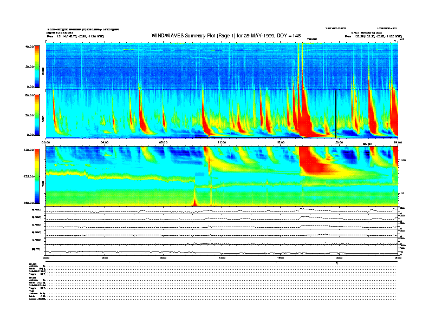Click the 12:00 tick under RAD1 spectrogram

coord(222,142)
